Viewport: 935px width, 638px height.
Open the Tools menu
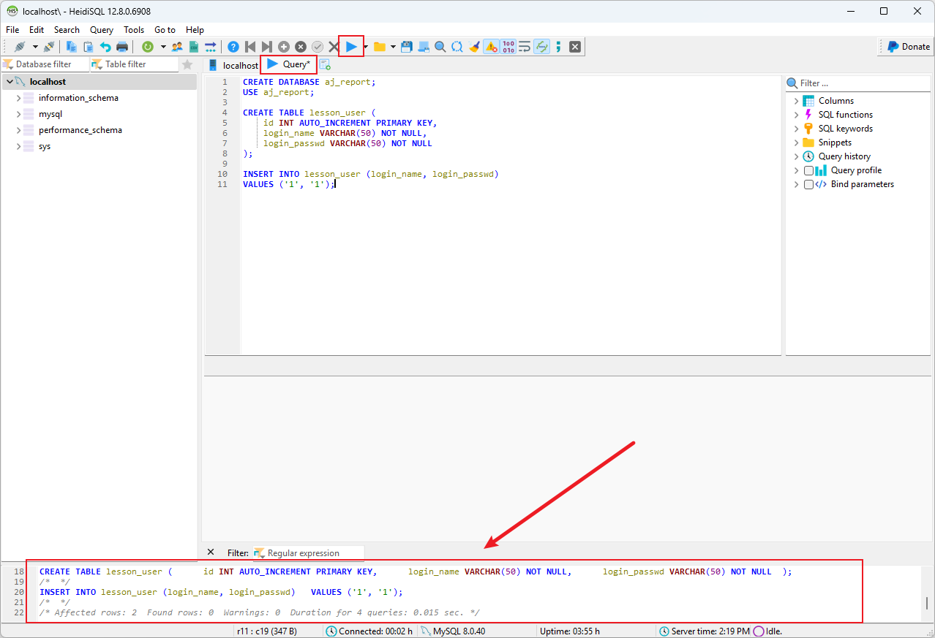point(134,30)
